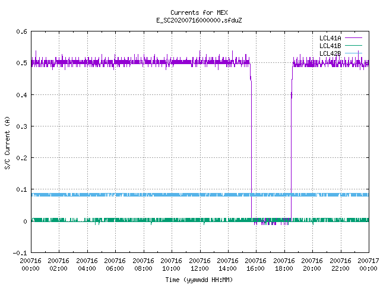Click the file name E_SC20200716000000.sfduZ
The width and height of the screenshot is (380, 285).
tap(199, 20)
